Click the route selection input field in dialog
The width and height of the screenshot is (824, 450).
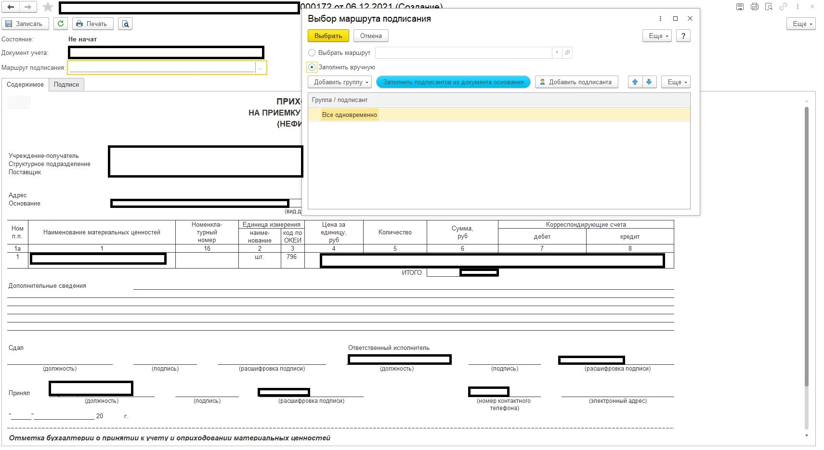coord(464,52)
